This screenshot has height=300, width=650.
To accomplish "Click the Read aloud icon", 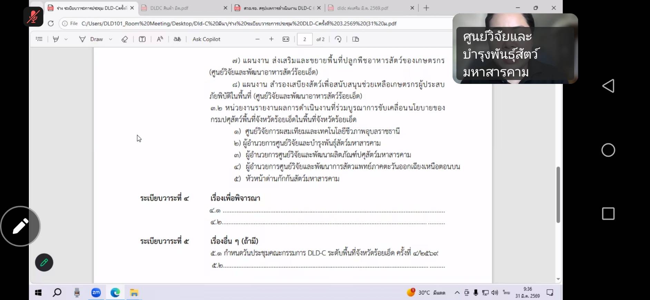I will click(160, 39).
